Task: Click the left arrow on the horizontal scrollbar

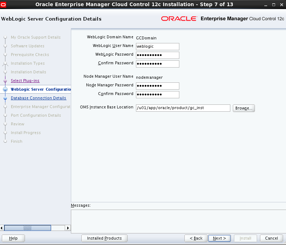Action: pyautogui.click(x=2, y=228)
